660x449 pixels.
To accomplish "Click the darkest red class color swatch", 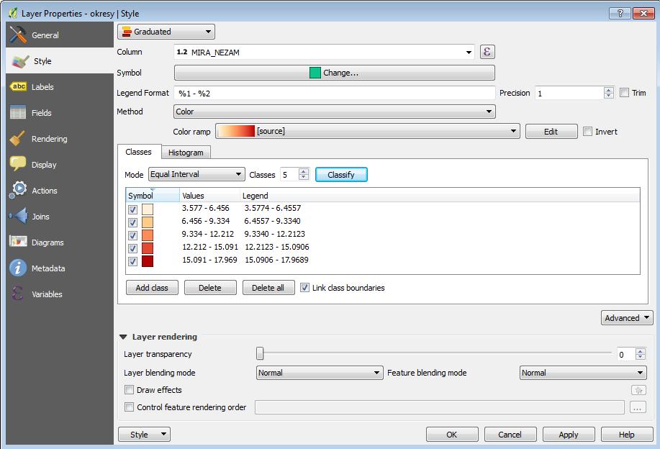I will (x=148, y=261).
